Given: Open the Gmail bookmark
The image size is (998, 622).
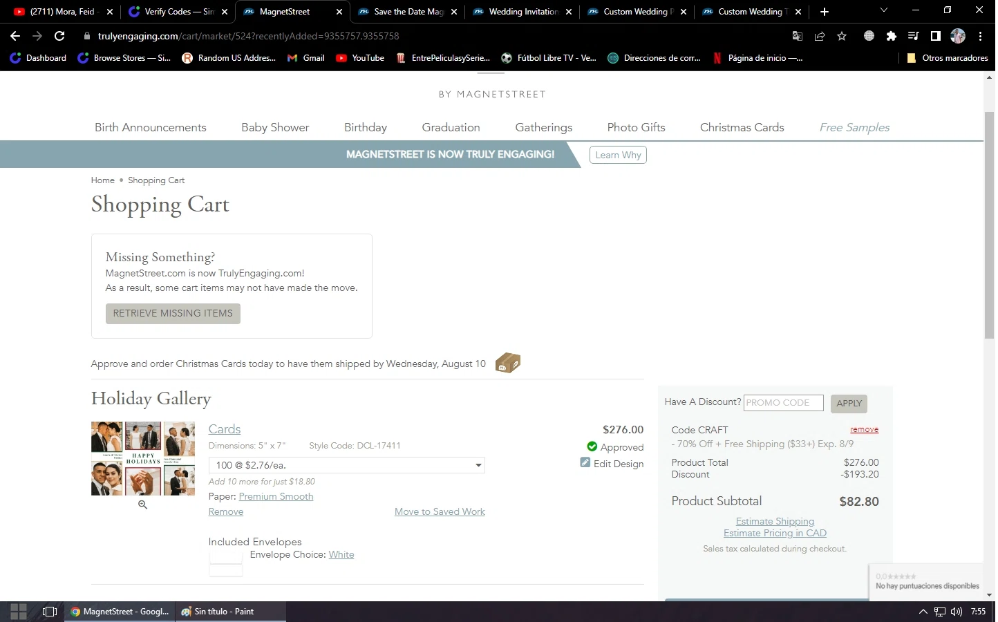Looking at the screenshot, I should [x=306, y=58].
